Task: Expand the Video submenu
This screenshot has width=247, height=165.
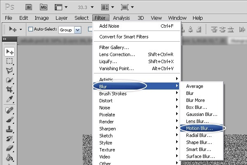Action: pos(137,157)
